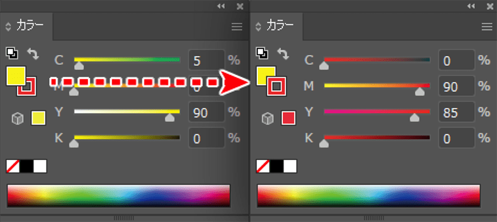
Task: Collapse left panel with double-arrow icon
Action: click(x=221, y=6)
